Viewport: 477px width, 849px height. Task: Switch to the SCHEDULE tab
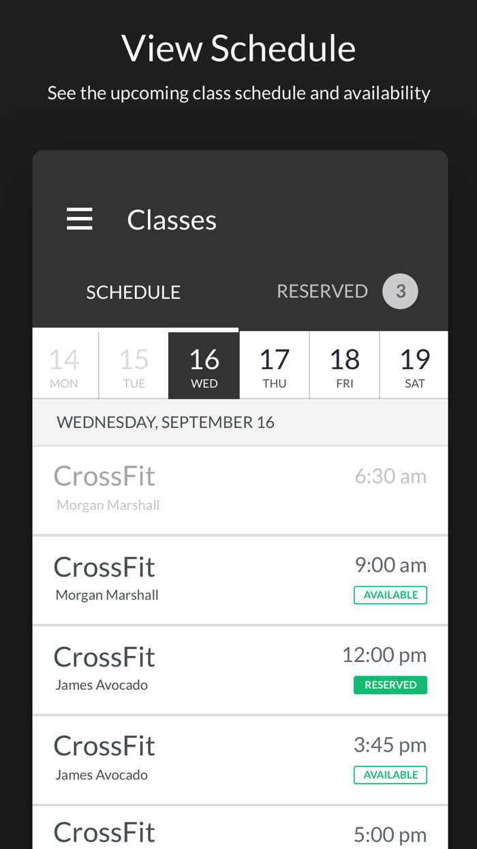point(133,291)
